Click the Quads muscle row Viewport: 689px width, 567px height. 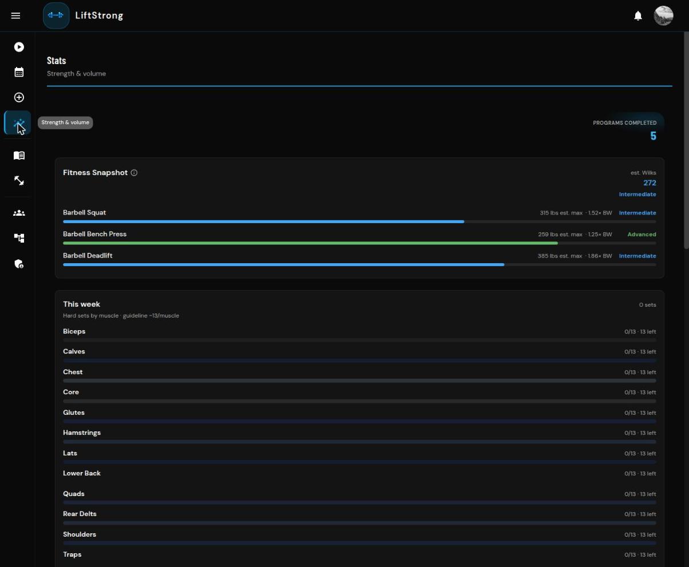(x=359, y=498)
